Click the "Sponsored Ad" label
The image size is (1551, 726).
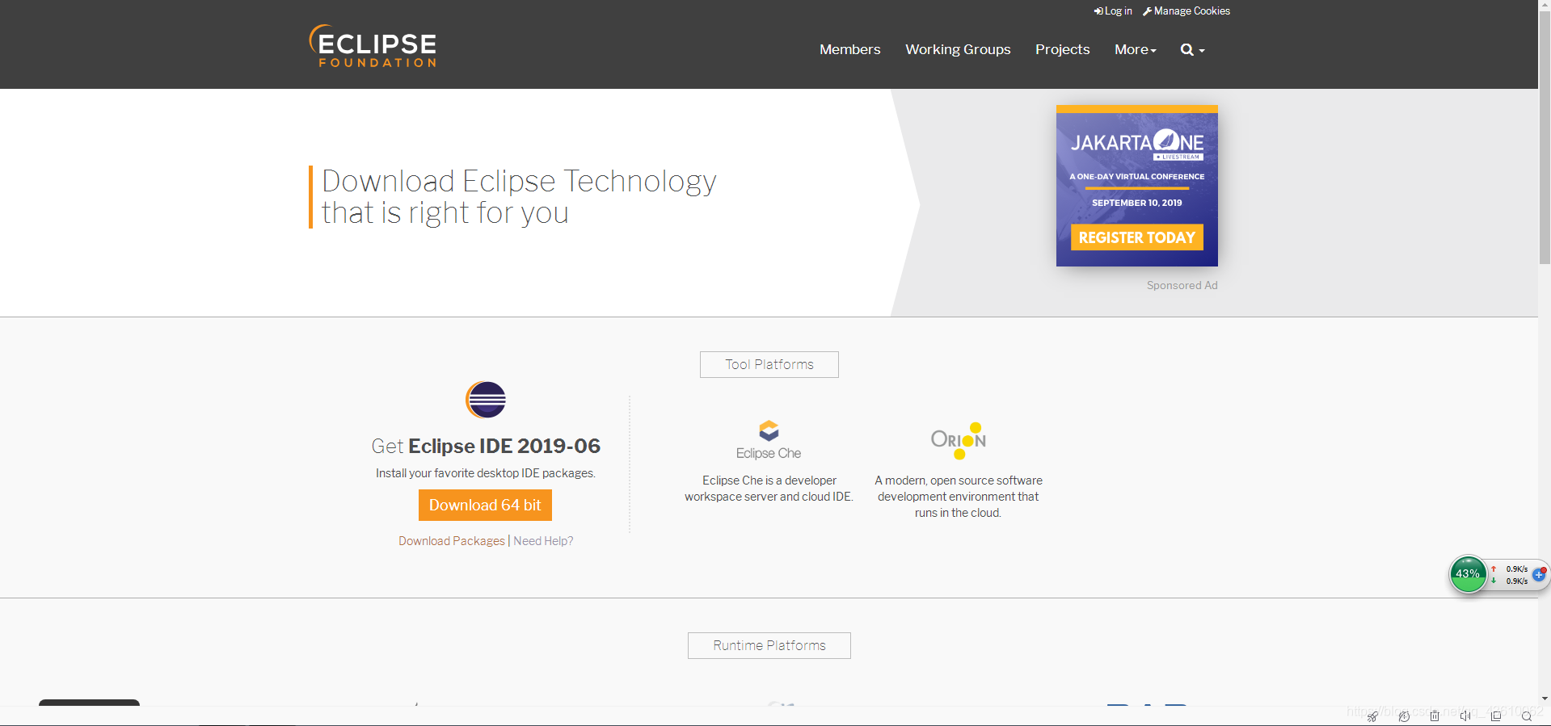point(1182,285)
